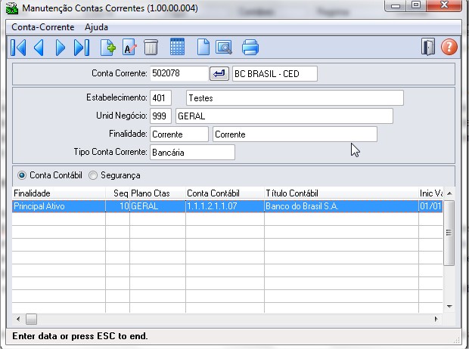
Task: Go to the previous record
Action: 39,48
